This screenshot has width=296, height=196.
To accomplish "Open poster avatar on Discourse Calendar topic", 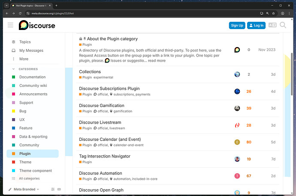I will (x=237, y=142).
